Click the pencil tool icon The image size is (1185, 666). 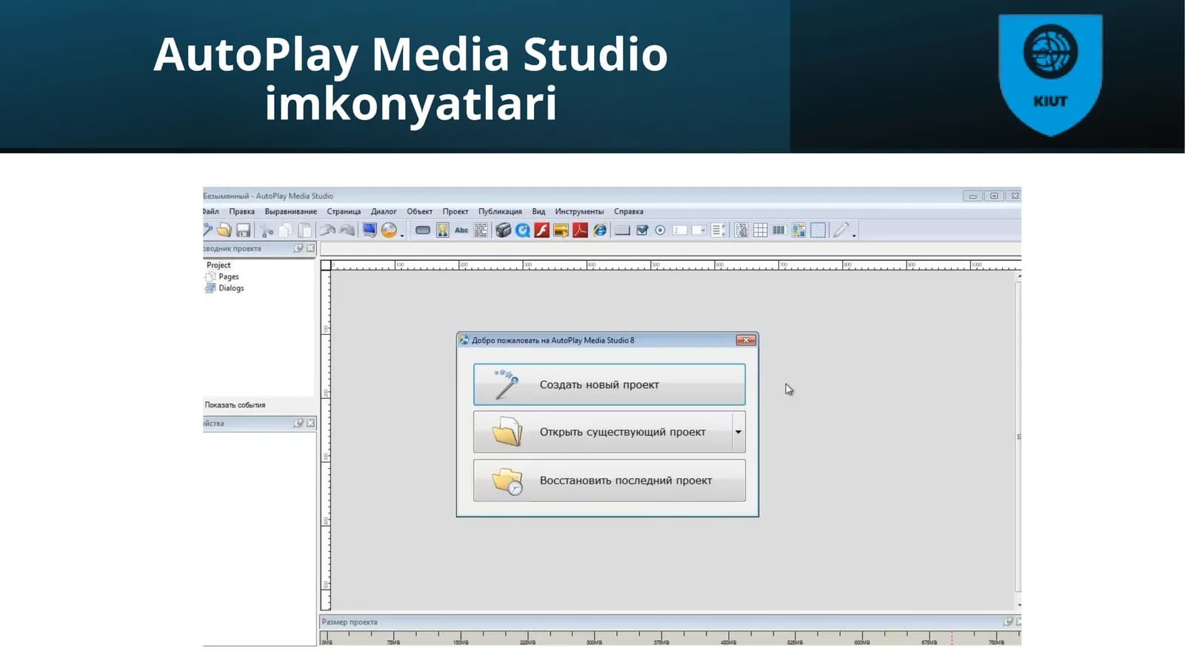[841, 230]
